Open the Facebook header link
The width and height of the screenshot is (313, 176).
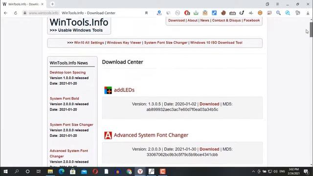(252, 21)
